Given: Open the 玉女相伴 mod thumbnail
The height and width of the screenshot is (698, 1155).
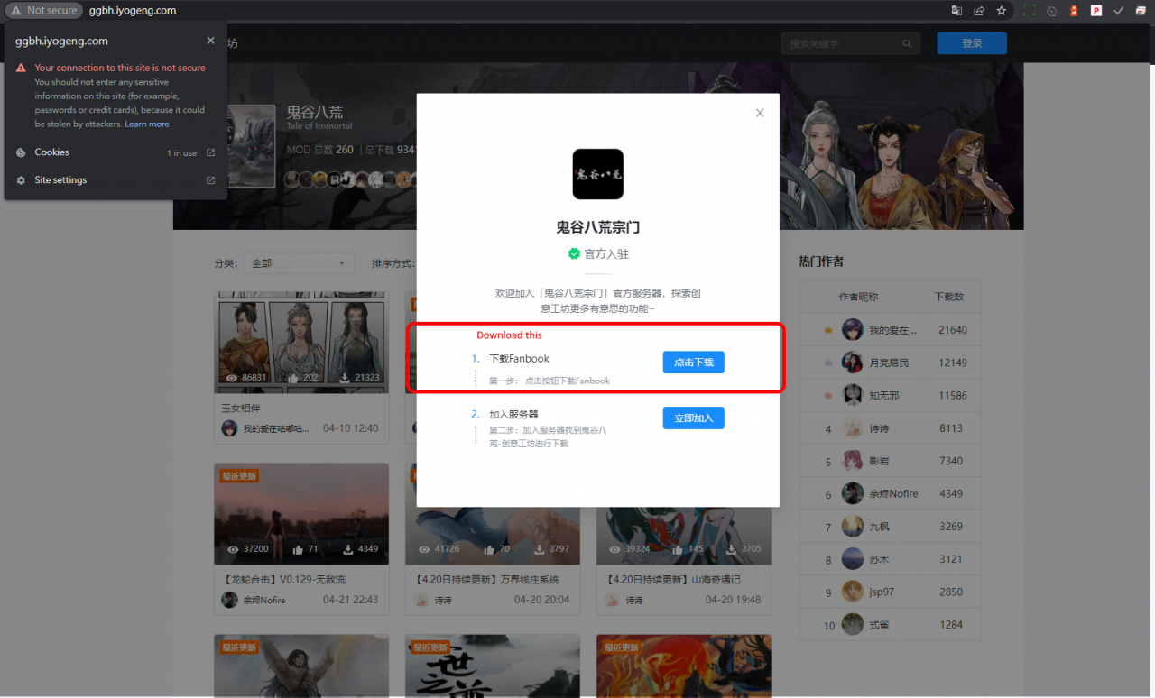Looking at the screenshot, I should click(301, 342).
